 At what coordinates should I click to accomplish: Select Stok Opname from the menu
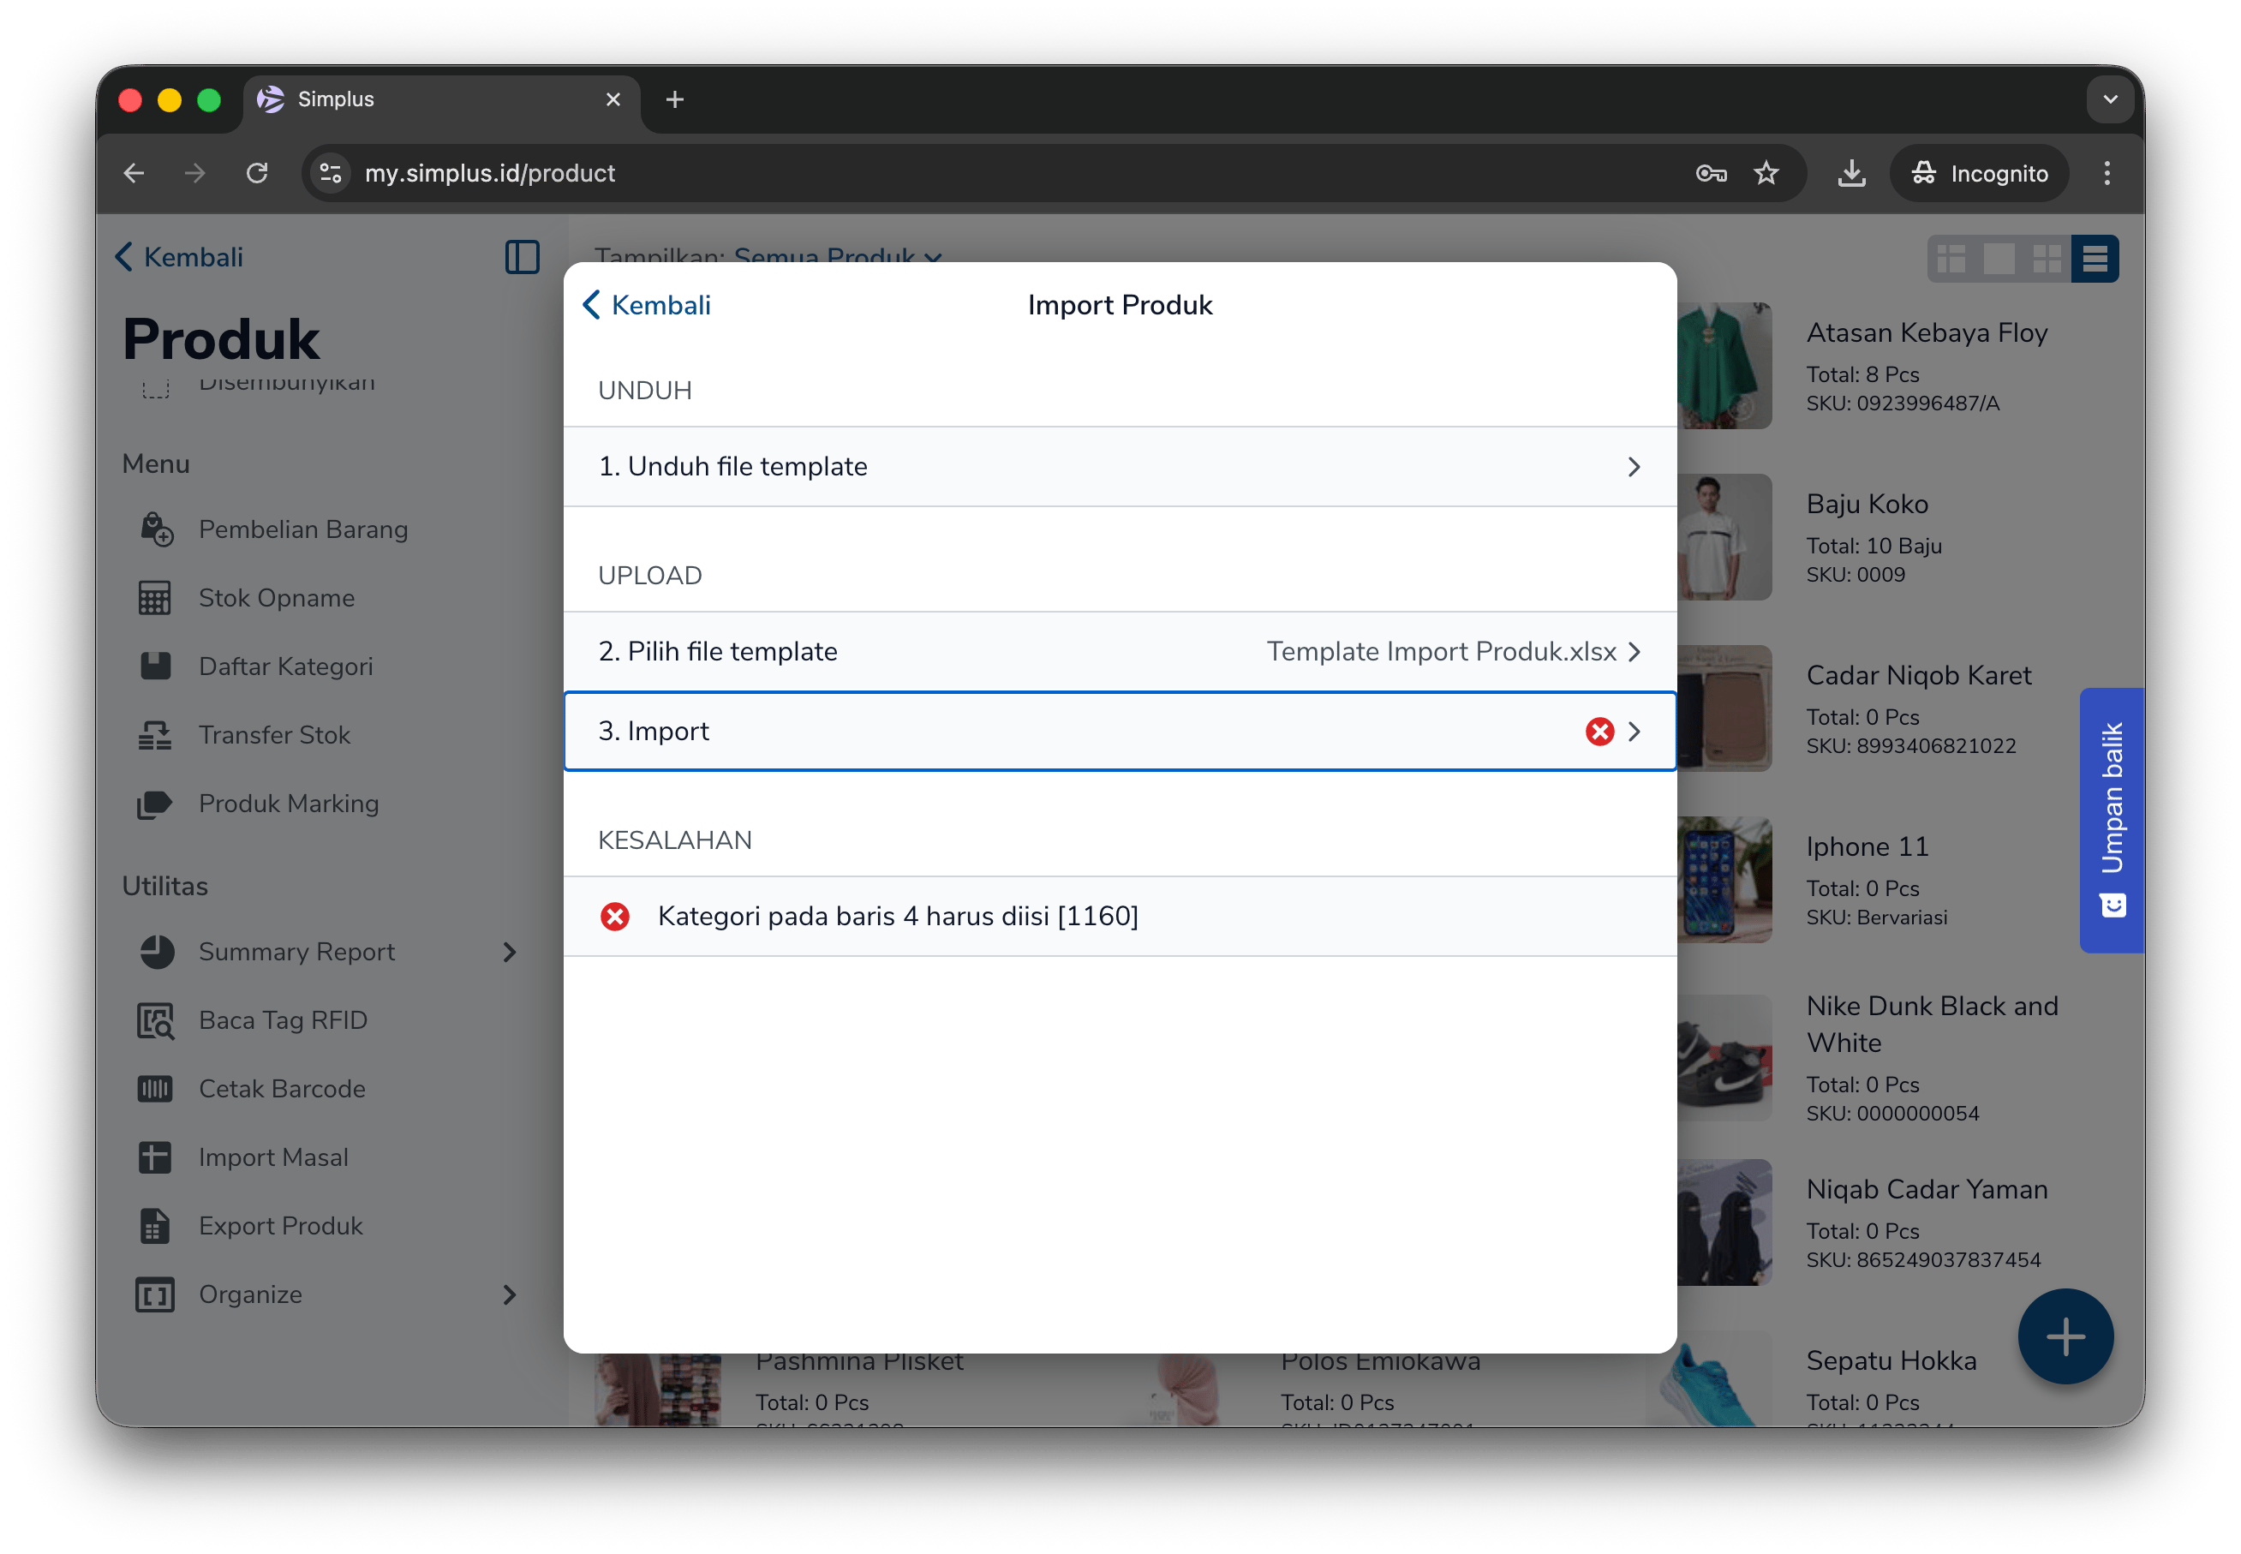(277, 598)
